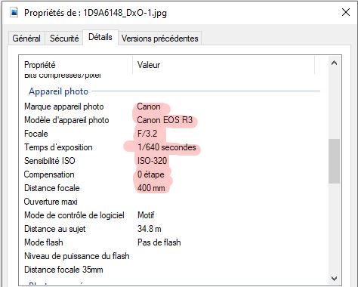Click the vertical scrollbar thumb
Viewport: 358px width, 287px height.
(x=334, y=161)
